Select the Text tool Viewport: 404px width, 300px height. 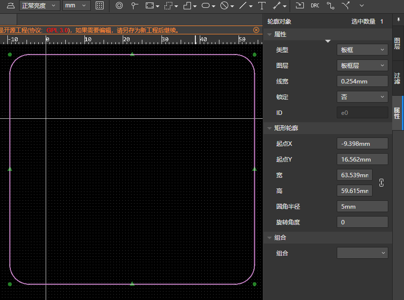tap(262, 5)
